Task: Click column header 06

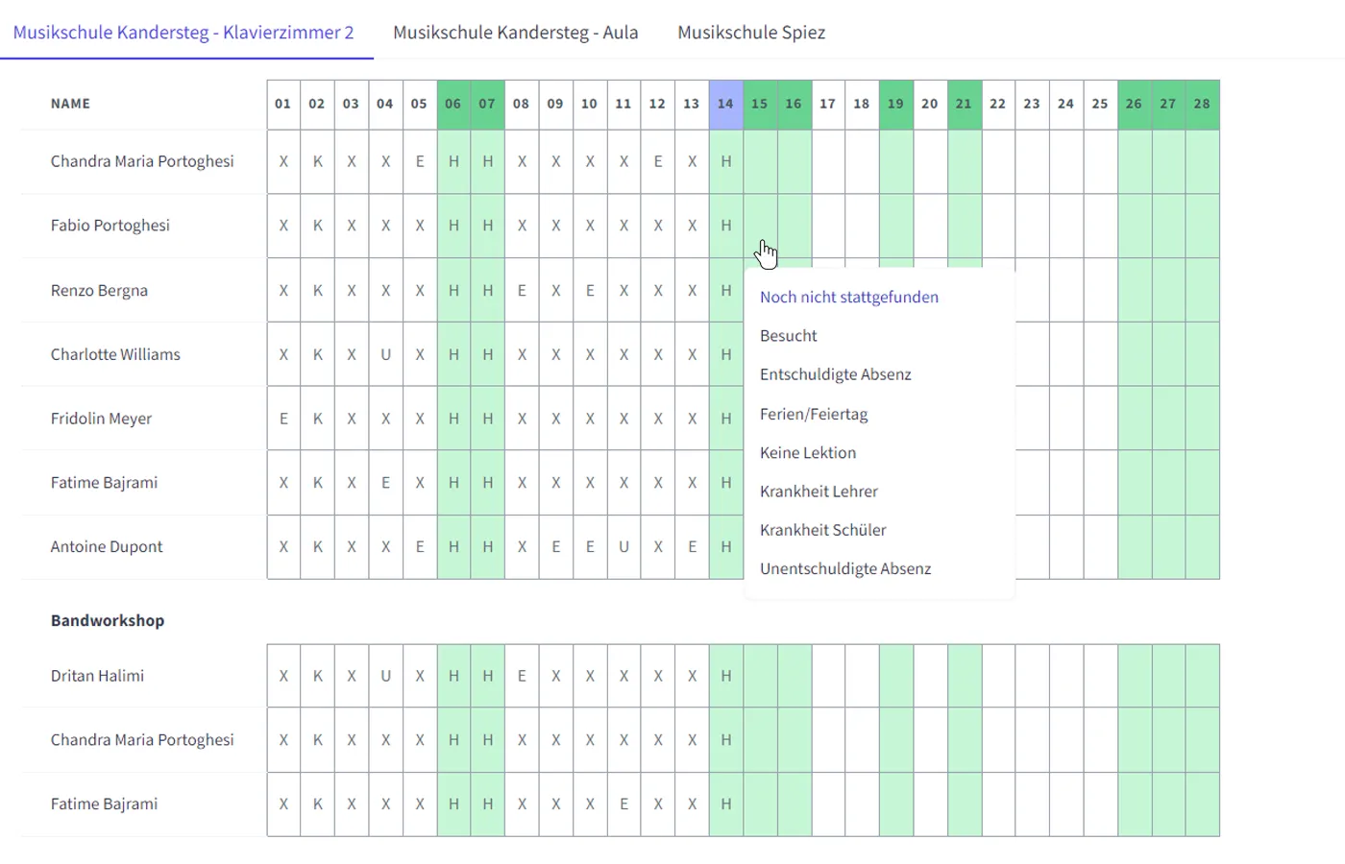Action: click(453, 104)
